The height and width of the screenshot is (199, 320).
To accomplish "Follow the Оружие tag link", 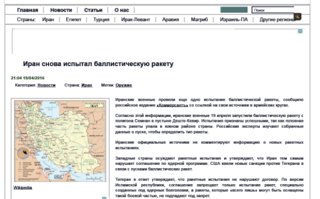I will pyautogui.click(x=124, y=85).
